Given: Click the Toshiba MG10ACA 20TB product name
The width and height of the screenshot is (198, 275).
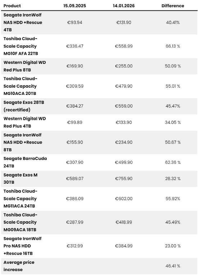Looking at the screenshot, I should 20,86.
